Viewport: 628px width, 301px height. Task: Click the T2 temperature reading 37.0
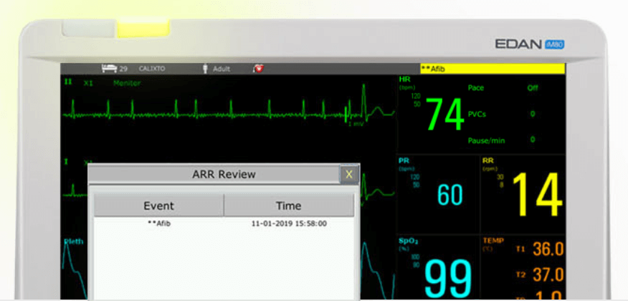(x=548, y=275)
